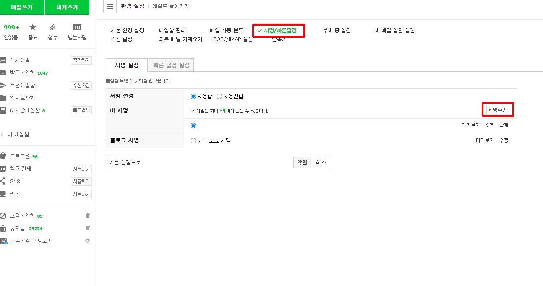543x286 pixels.
Task: Open 스팸 설정 menu
Action: (x=122, y=39)
